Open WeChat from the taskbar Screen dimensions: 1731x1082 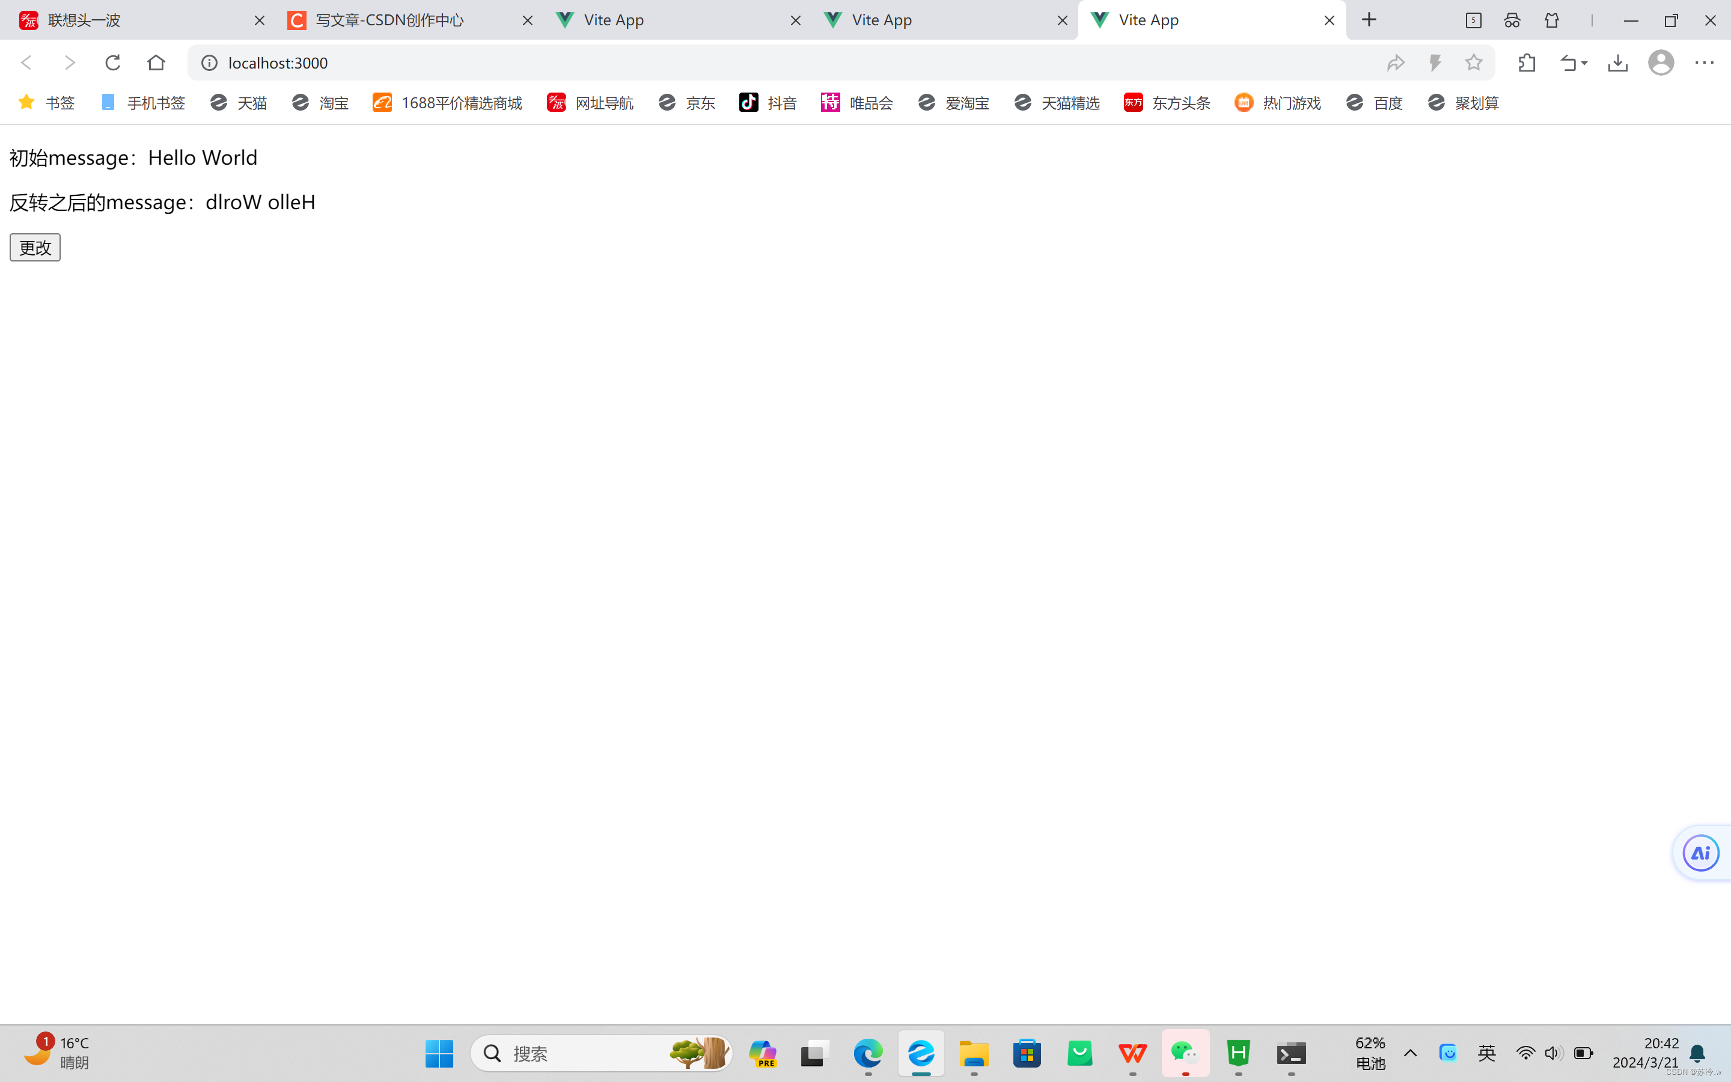click(x=1185, y=1053)
